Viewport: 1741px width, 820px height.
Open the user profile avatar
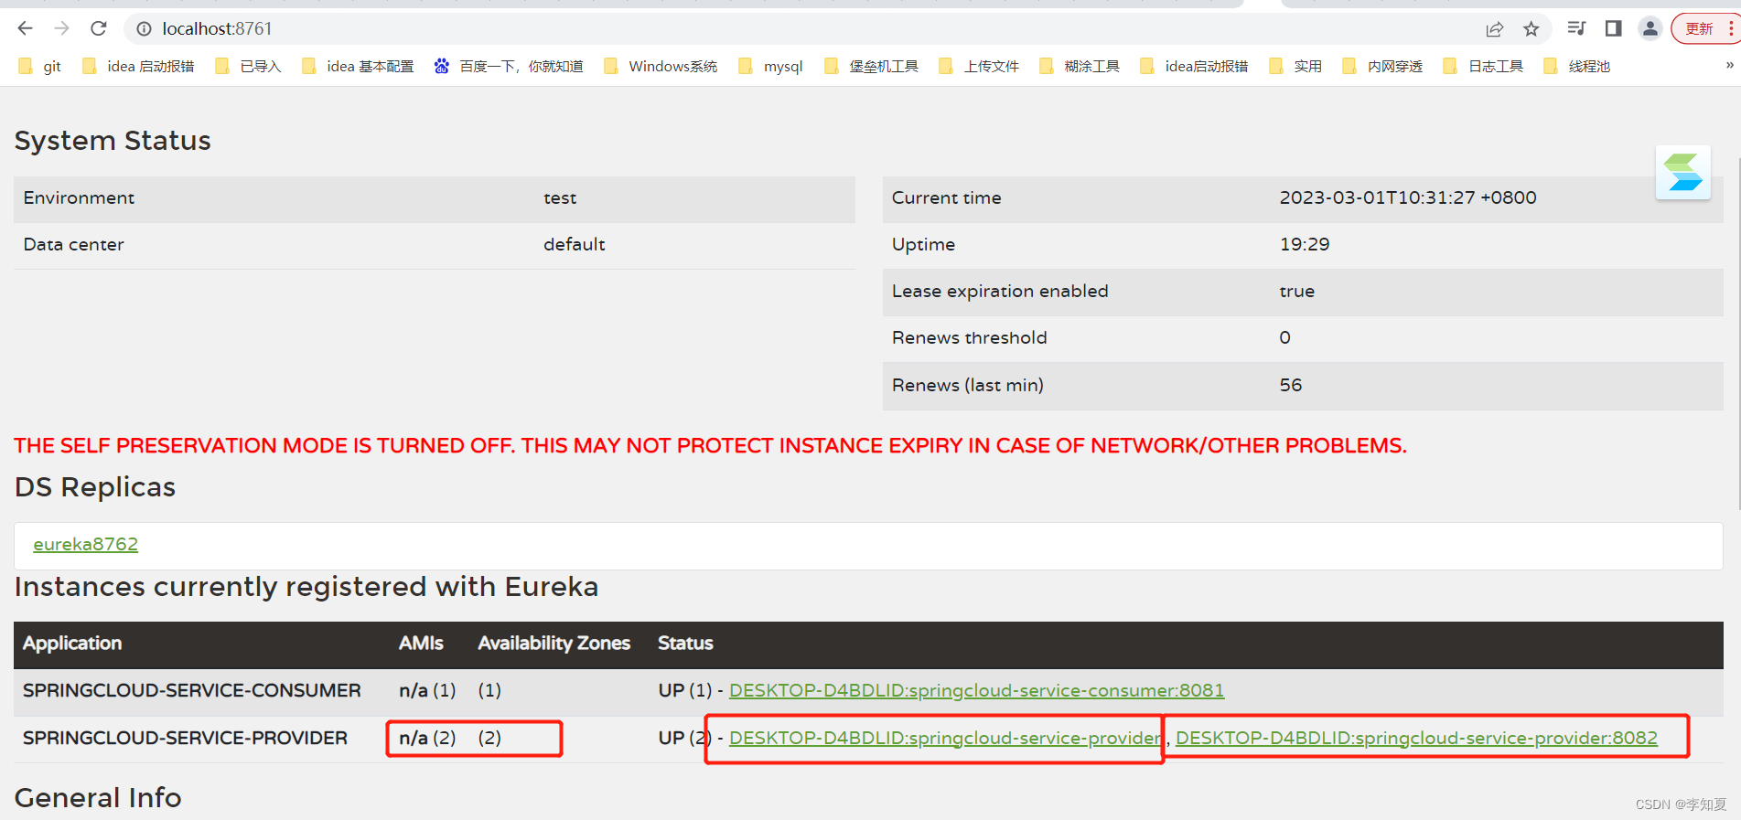click(1650, 28)
